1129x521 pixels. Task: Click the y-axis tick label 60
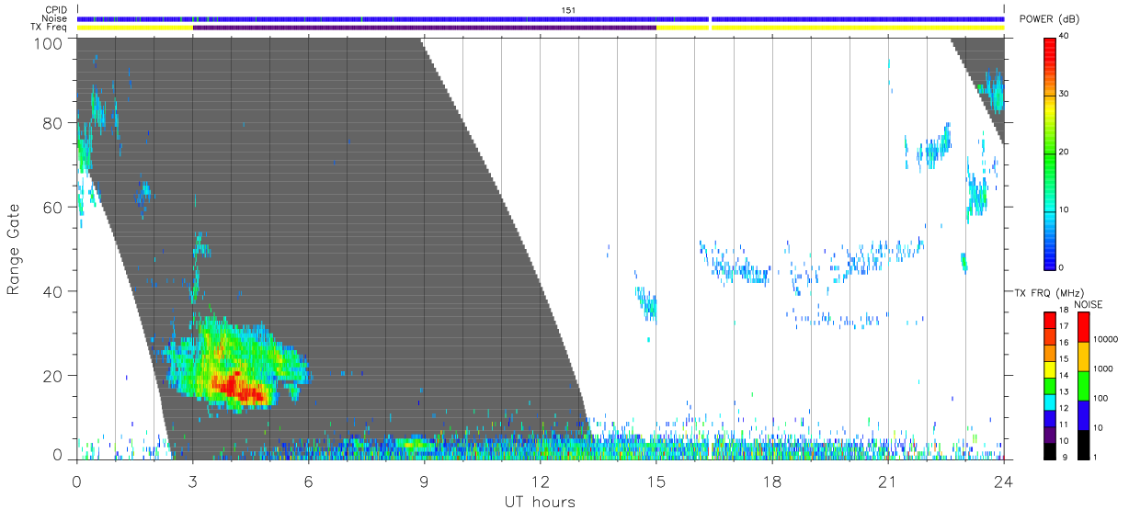point(54,208)
